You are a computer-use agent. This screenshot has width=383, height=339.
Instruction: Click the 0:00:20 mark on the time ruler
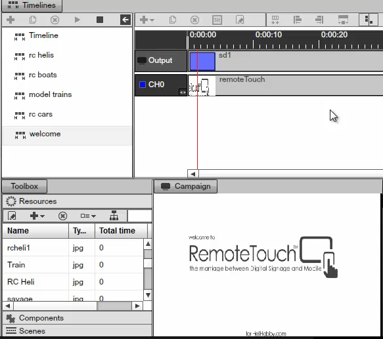[x=334, y=35]
